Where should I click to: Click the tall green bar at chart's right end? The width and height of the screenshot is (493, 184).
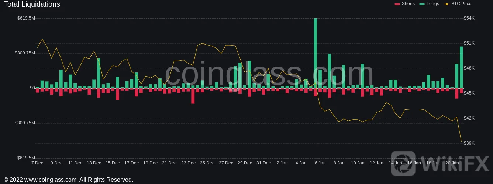[x=461, y=67]
